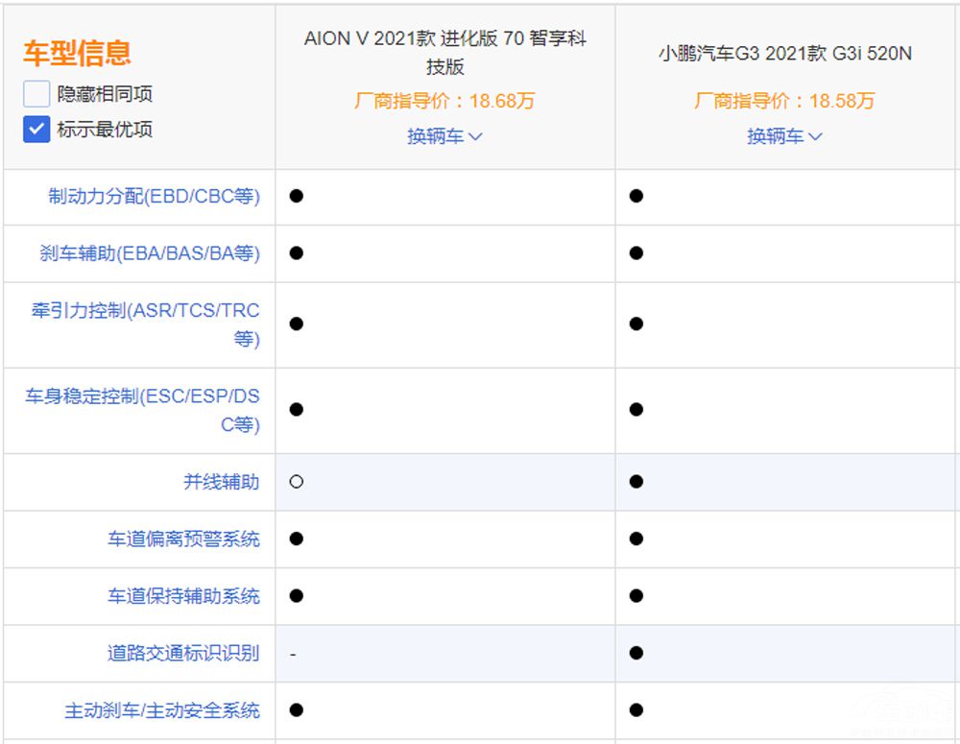960x744 pixels.
Task: Click the 主动刹车/主动安全系统 label
Action: pos(162,710)
